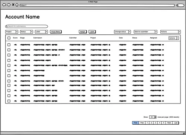Focus the https:// address bar

97,5
